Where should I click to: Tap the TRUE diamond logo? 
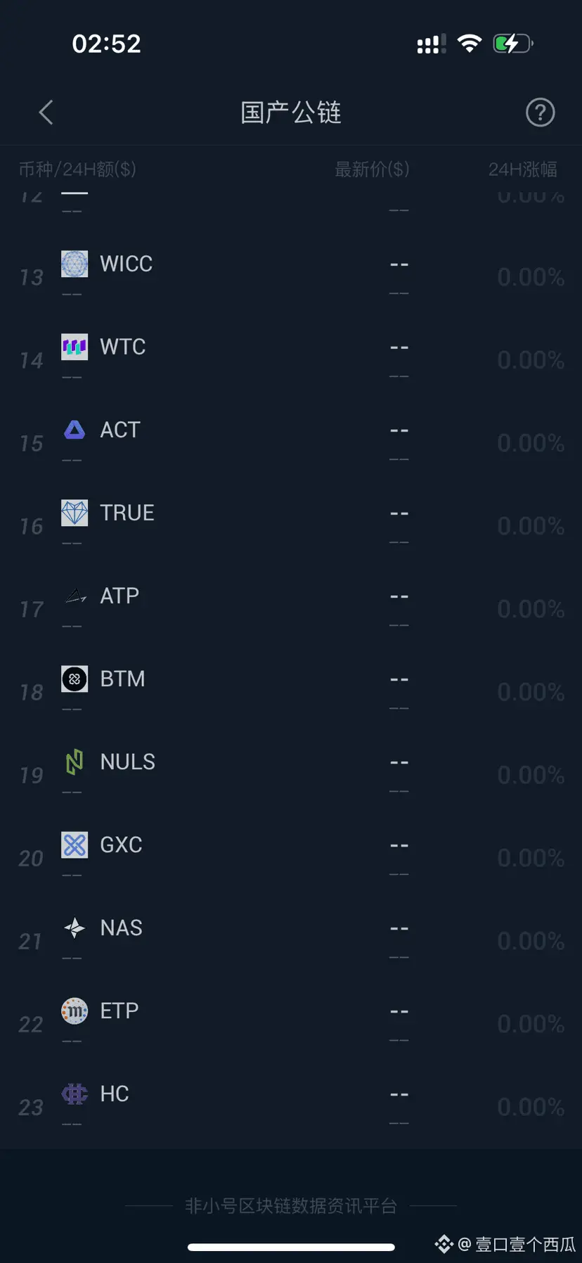tap(75, 513)
